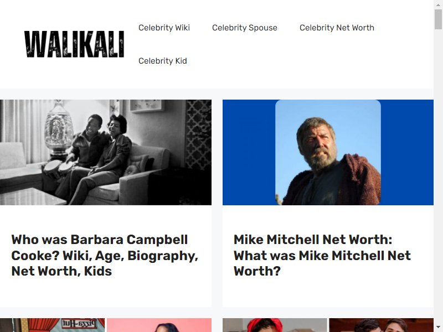Click the red bandana person thumbnail
This screenshot has height=332, width=443.
point(275,325)
